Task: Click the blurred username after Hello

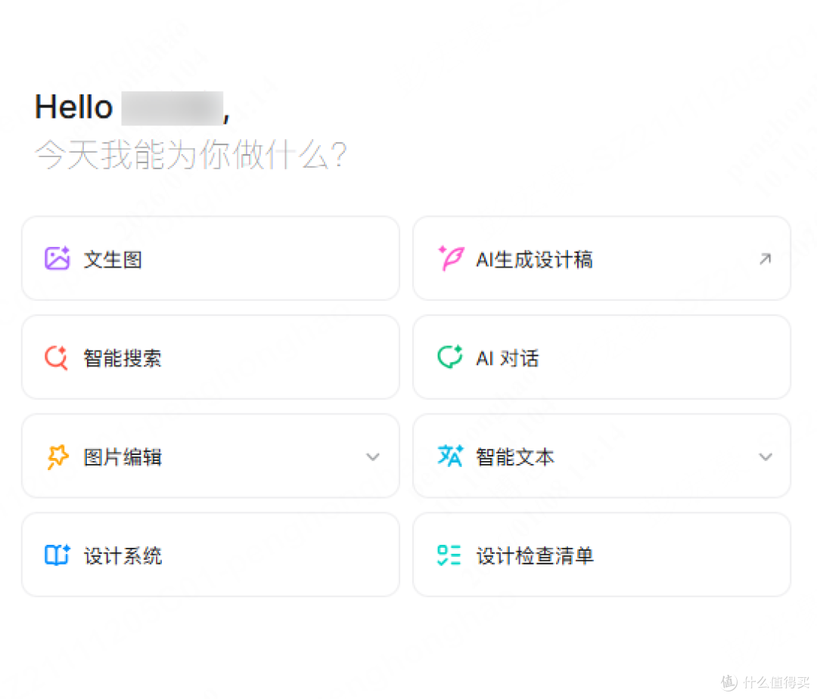Action: click(x=172, y=108)
